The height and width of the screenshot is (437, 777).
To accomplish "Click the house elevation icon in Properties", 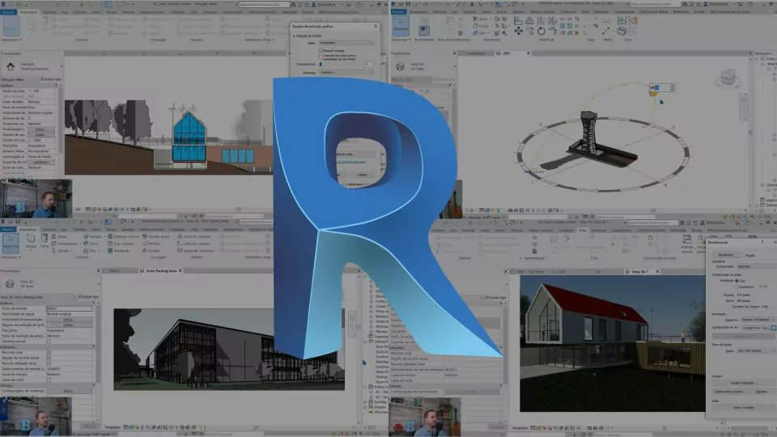I will tap(11, 66).
